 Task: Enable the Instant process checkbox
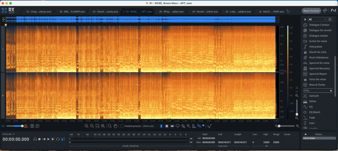tap(122, 126)
